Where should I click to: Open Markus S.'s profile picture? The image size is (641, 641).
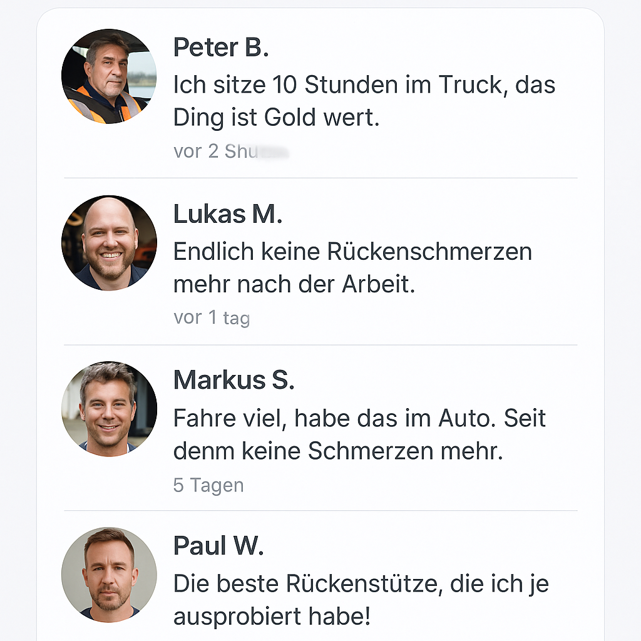(x=109, y=409)
